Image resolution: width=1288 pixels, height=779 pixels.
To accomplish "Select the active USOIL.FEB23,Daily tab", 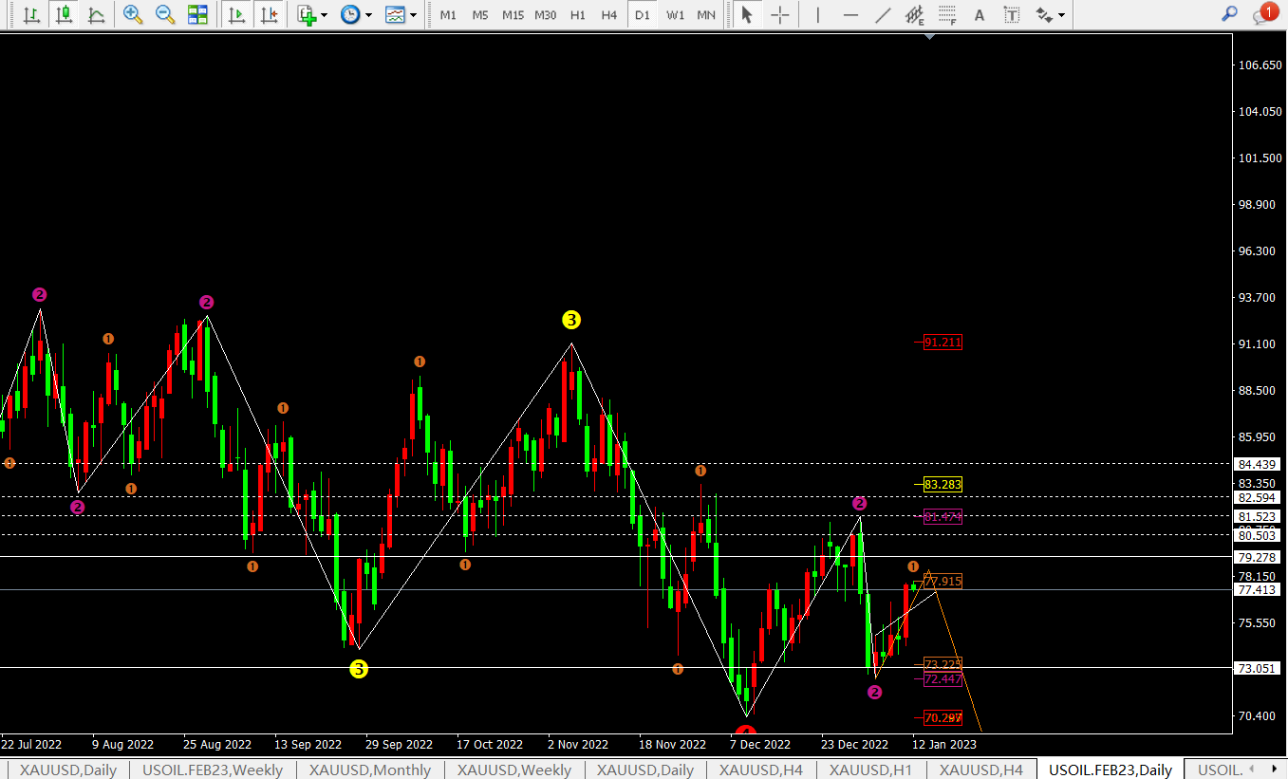I will (1111, 770).
